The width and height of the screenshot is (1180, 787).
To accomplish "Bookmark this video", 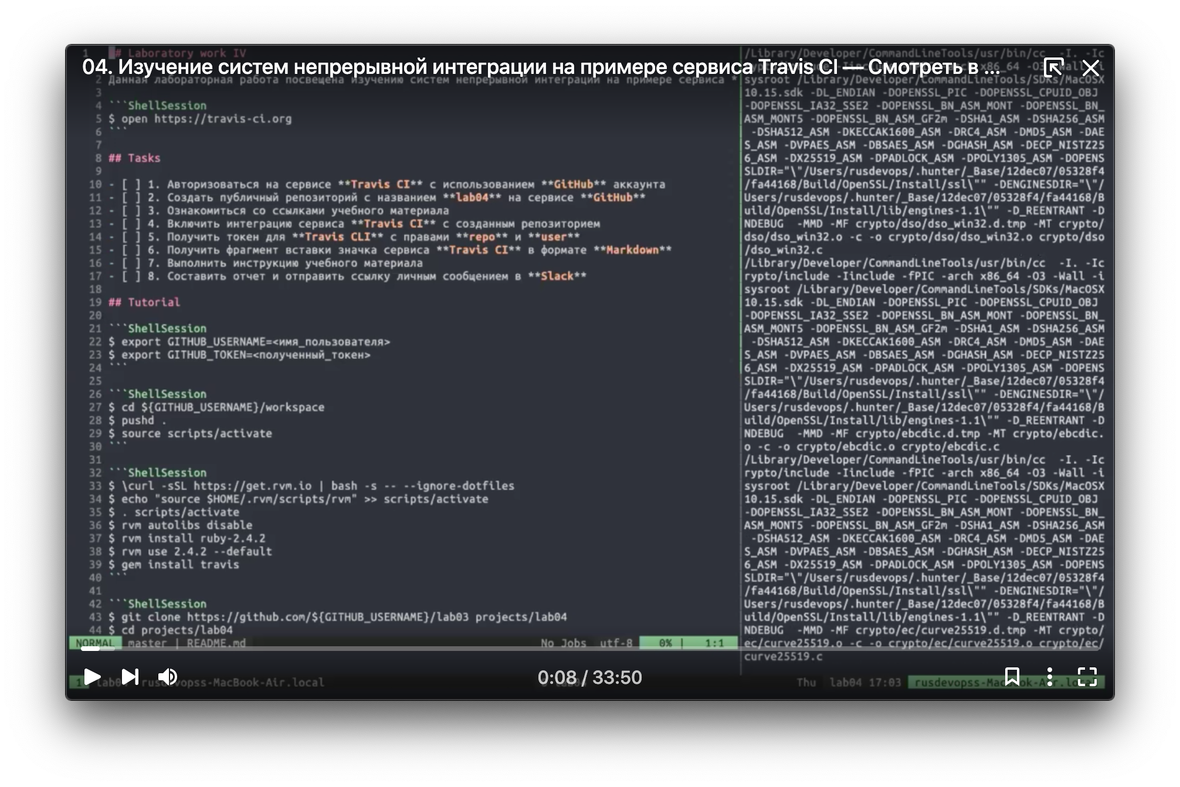I will tap(1012, 677).
